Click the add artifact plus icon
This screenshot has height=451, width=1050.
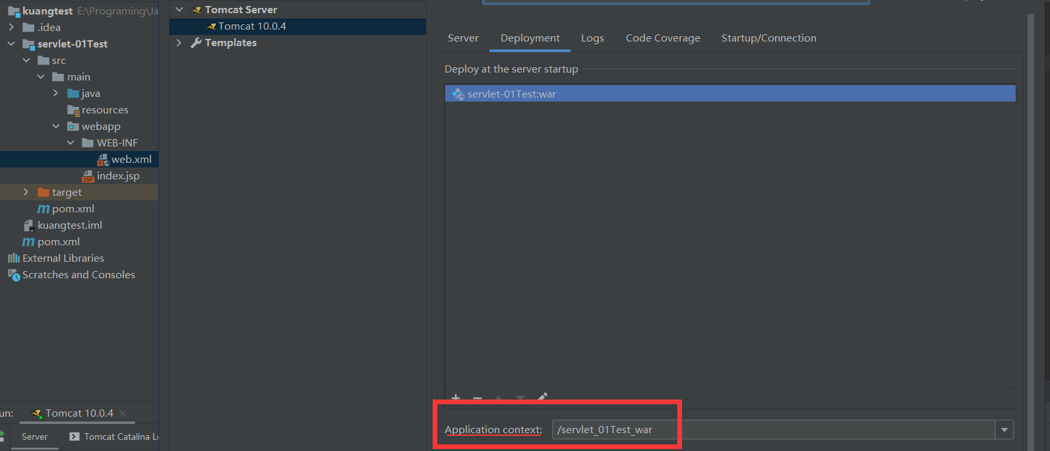(x=455, y=398)
